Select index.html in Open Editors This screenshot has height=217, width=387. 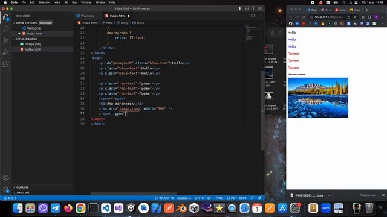34,33
